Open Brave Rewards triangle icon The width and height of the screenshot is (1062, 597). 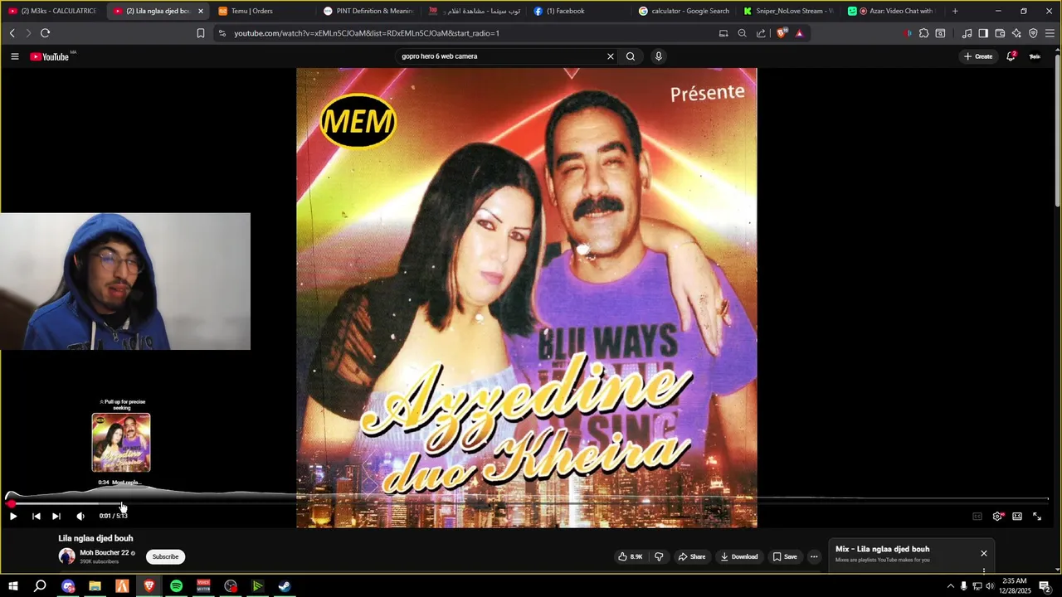click(x=800, y=33)
